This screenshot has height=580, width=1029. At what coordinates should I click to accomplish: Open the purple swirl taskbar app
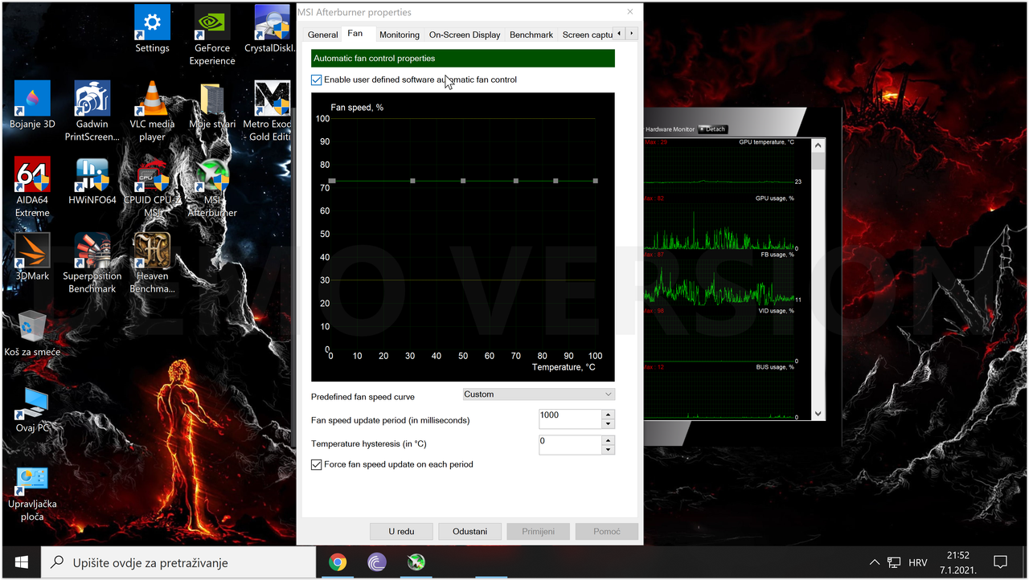coord(376,562)
